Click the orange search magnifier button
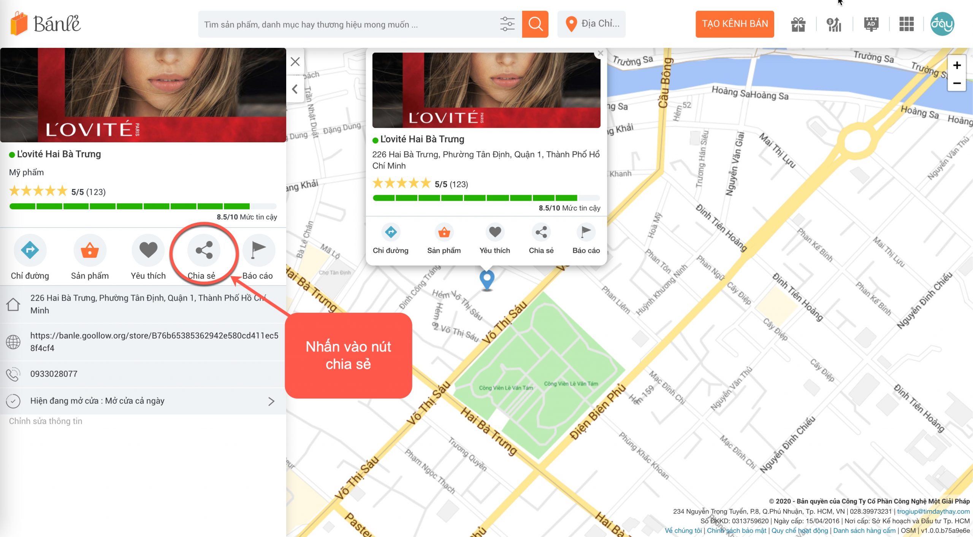The height and width of the screenshot is (537, 973). (535, 24)
